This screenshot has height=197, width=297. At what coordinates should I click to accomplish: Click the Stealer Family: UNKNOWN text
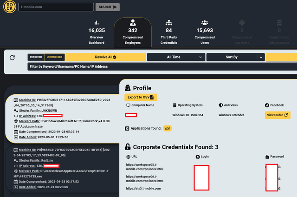[x=38, y=111]
